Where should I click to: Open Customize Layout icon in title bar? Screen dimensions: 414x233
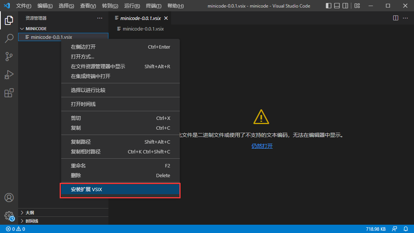coord(357,6)
